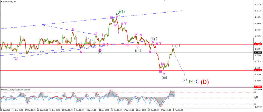Select the red 1.10084 price label
Viewport: 263px width, 112px height.
(x=257, y=87)
